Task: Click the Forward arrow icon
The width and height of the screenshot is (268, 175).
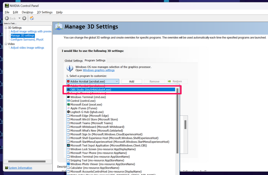Action: 24,18
